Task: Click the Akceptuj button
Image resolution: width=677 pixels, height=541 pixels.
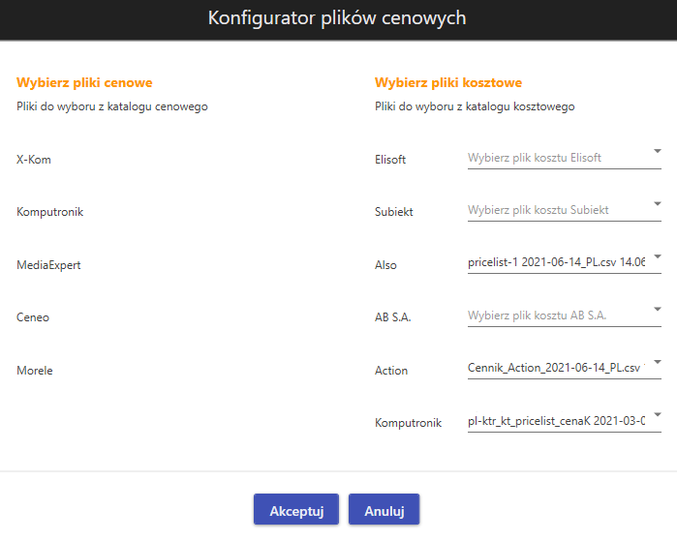Action: [x=296, y=509]
